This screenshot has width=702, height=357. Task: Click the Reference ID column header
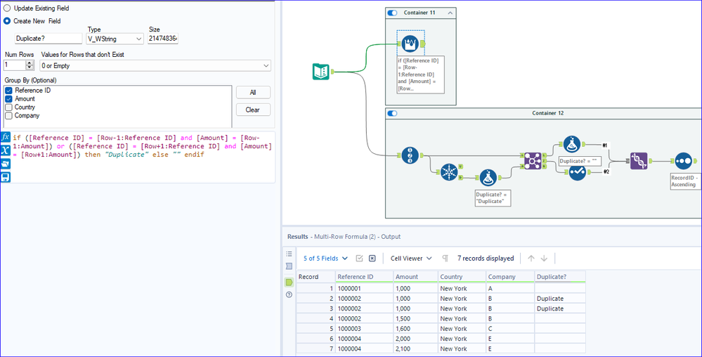[365, 277]
